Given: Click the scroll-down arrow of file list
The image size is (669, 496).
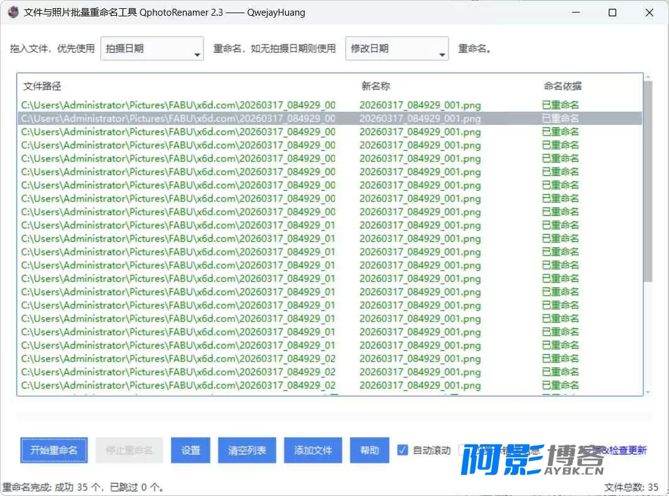Looking at the screenshot, I should (x=648, y=392).
